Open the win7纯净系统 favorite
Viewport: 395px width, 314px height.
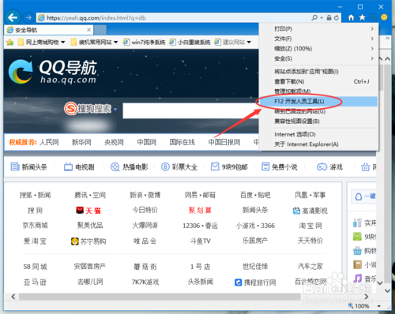(x=144, y=42)
